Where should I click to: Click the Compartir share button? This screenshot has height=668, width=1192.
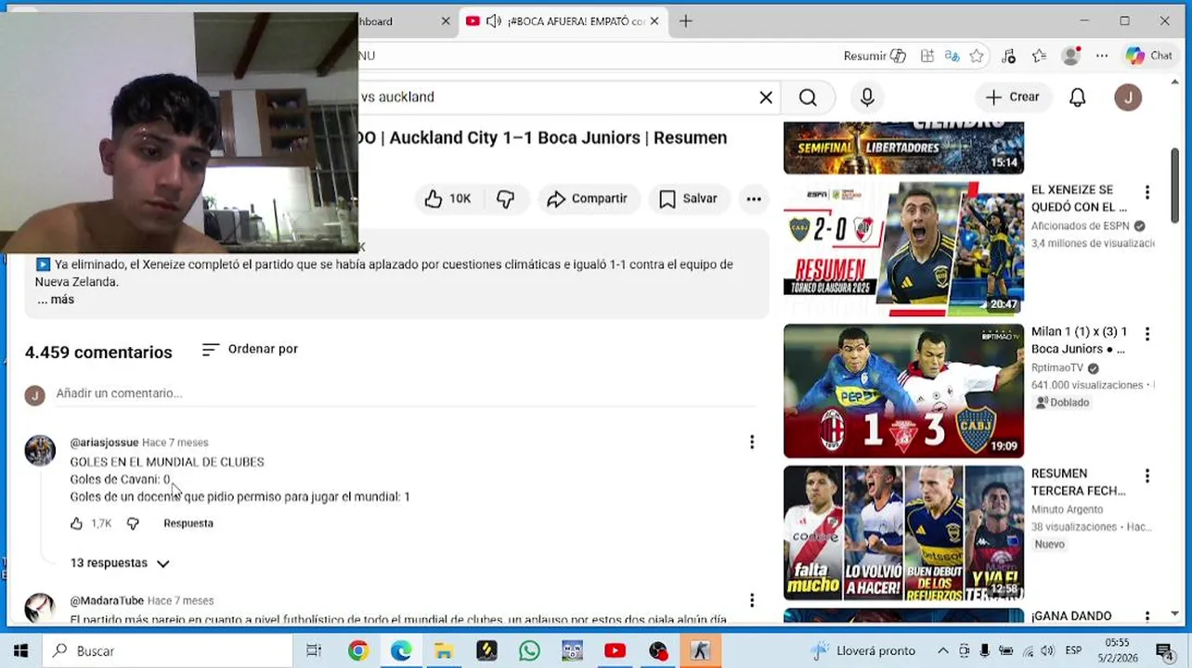tap(588, 199)
